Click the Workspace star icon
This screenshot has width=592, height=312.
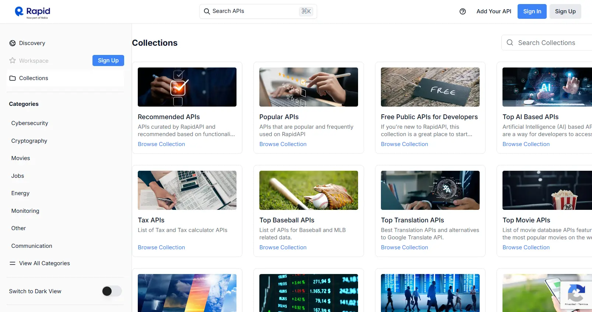[x=13, y=60]
